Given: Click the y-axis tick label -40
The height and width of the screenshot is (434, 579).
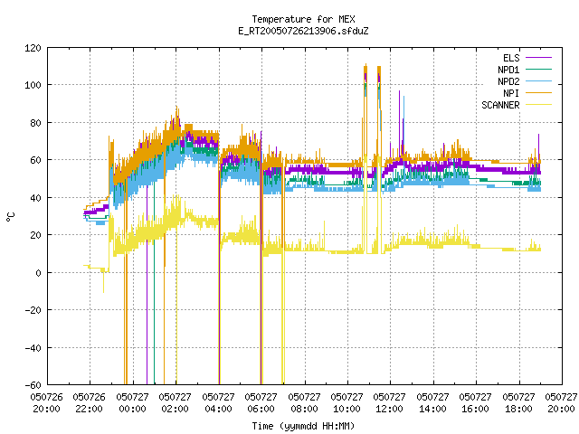Looking at the screenshot, I should coord(33,347).
